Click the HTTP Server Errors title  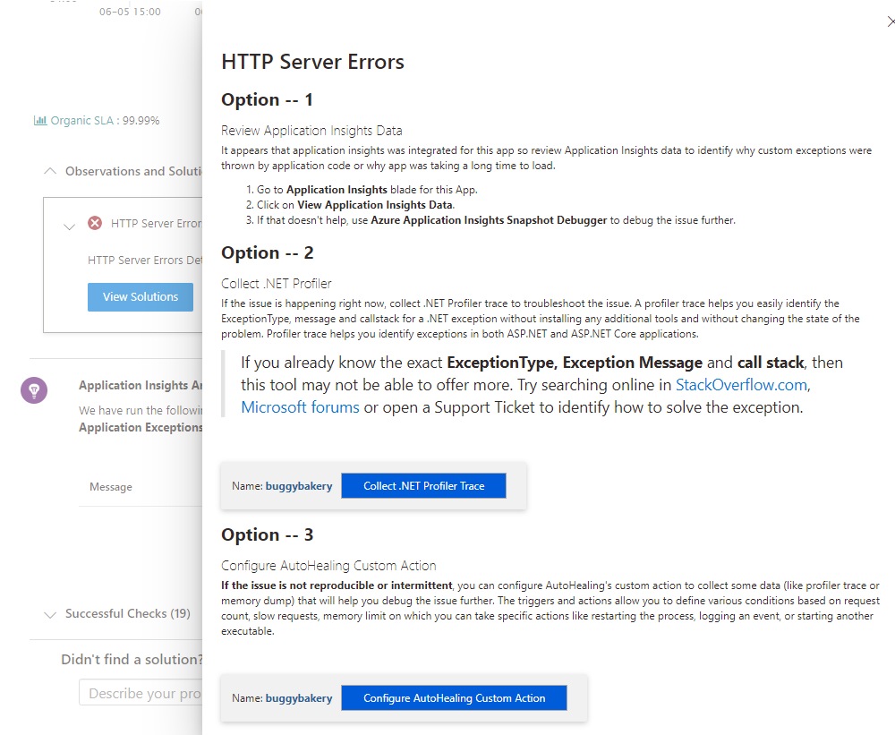(x=312, y=62)
